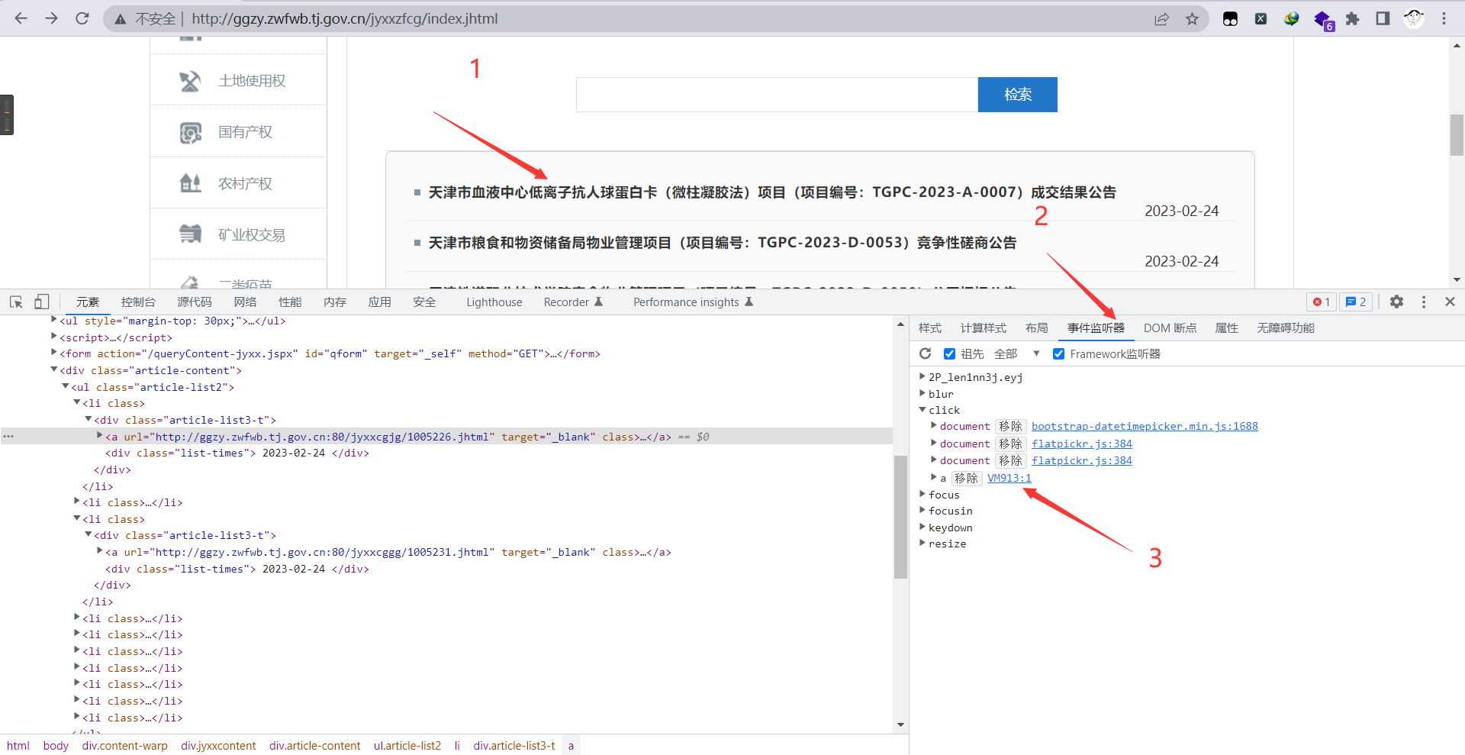Open the Extensions puzzle icon
1465x755 pixels.
pyautogui.click(x=1352, y=19)
